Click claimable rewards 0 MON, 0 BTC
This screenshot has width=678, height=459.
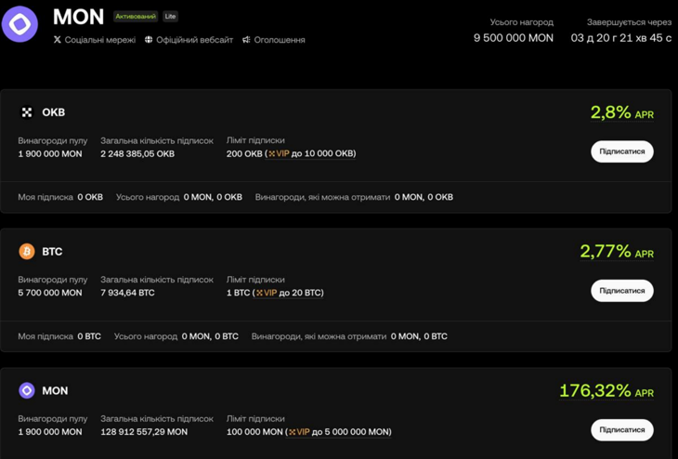point(419,336)
